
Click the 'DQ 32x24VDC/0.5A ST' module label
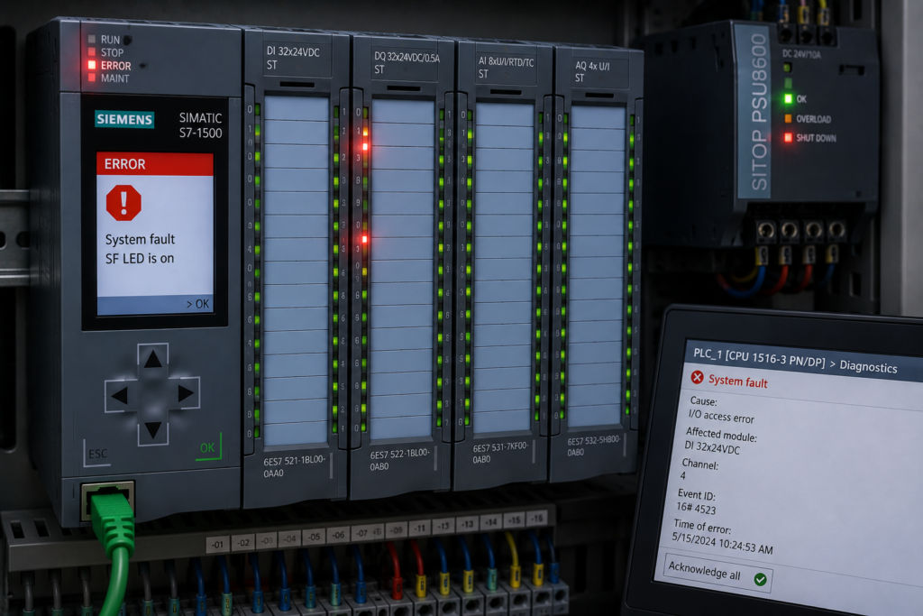[407, 63]
